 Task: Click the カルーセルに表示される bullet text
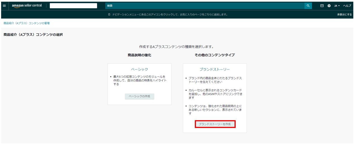tap(215, 94)
